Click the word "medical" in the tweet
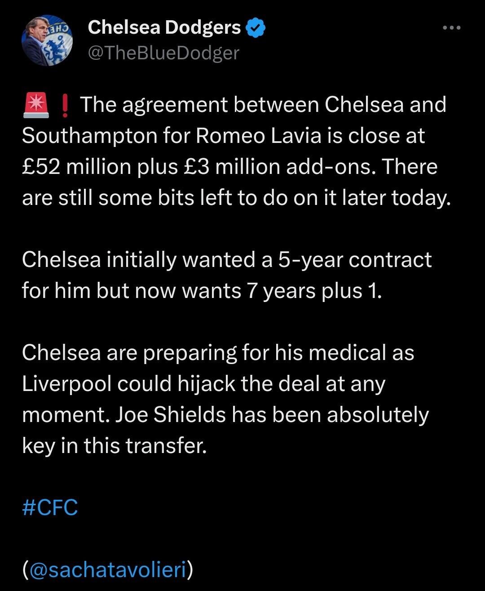 click(x=348, y=353)
